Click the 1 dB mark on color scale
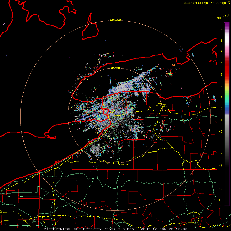 click(x=222, y=97)
